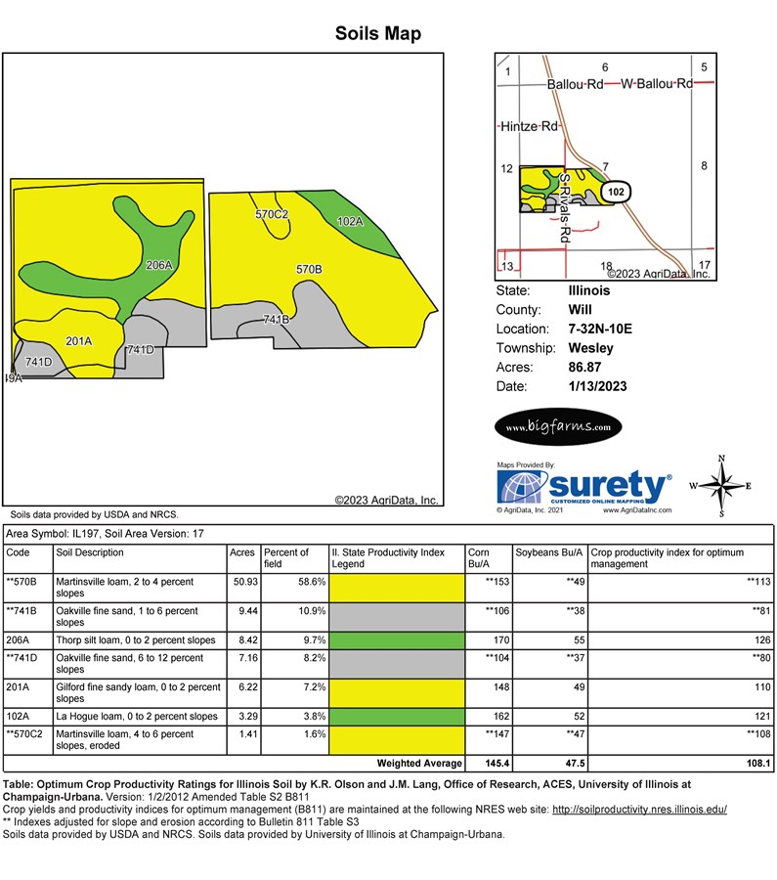Screen dimensions: 777x880
Task: Click the weighted productivity index '108.1'
Action: coord(759,764)
